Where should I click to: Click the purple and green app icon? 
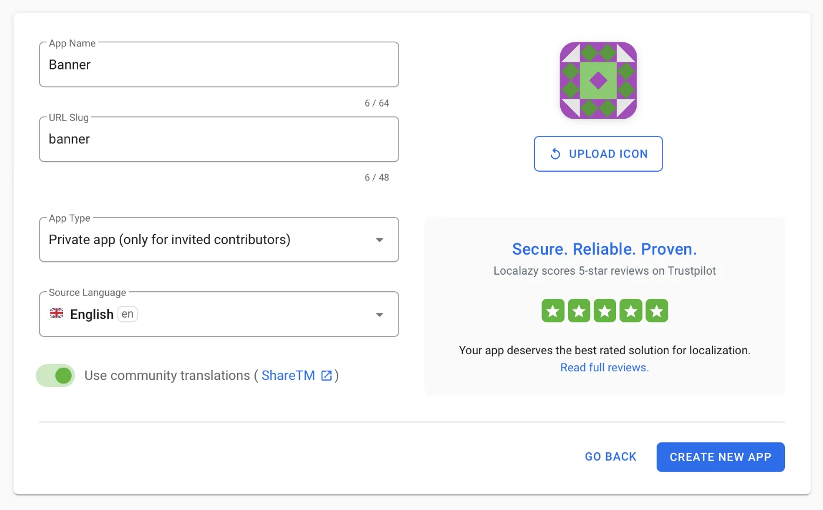pyautogui.click(x=598, y=81)
